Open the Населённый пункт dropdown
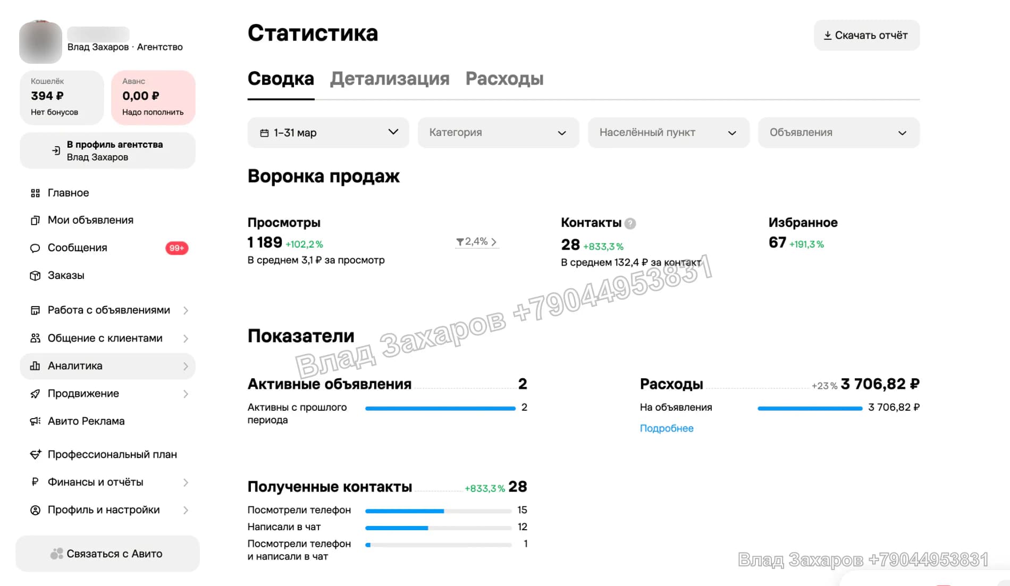 point(668,133)
